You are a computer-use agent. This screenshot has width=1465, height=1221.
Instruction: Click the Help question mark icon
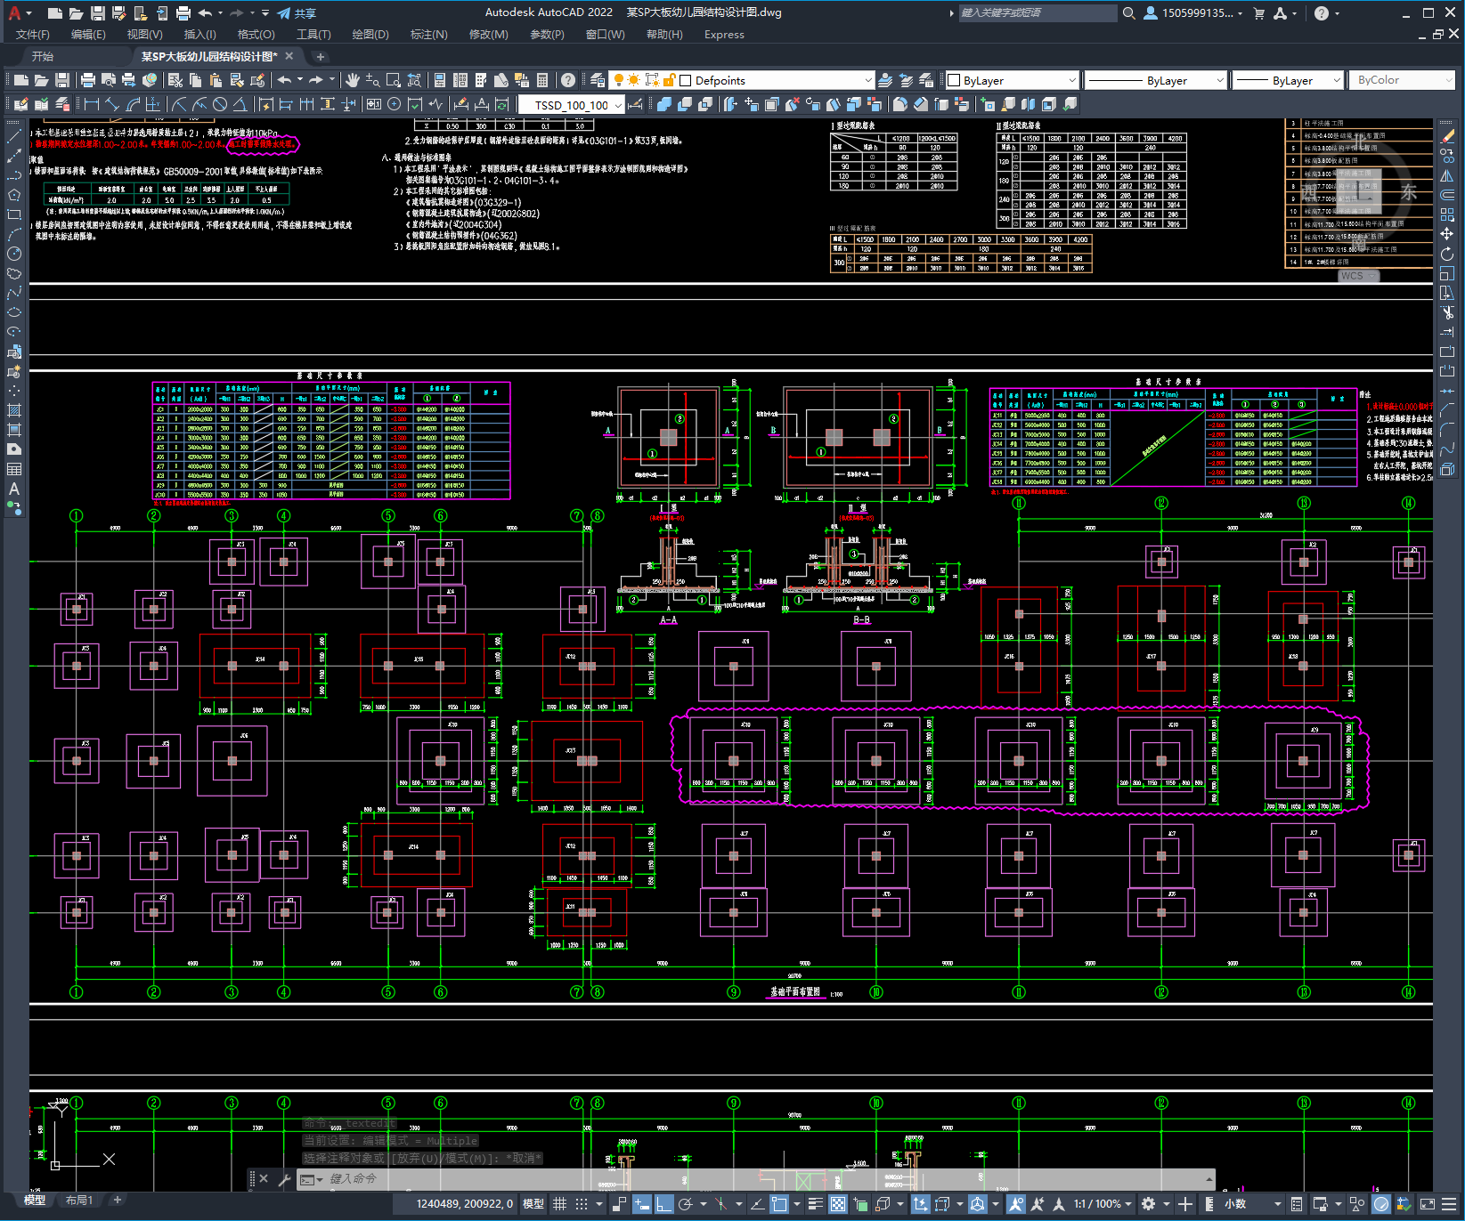click(x=568, y=80)
